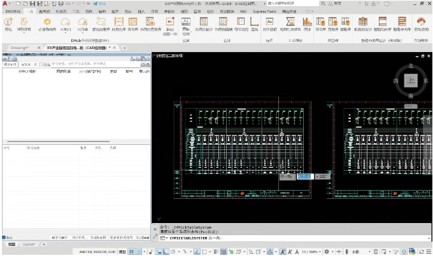Toggle the grid display in status bar
The height and width of the screenshot is (258, 433).
coord(132,252)
